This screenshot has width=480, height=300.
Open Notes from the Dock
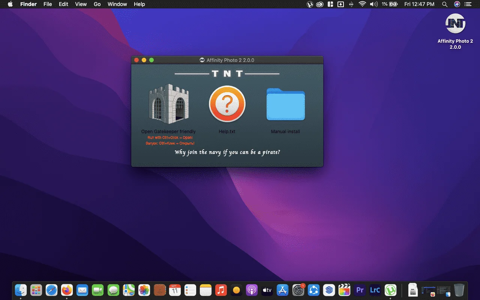pos(205,290)
